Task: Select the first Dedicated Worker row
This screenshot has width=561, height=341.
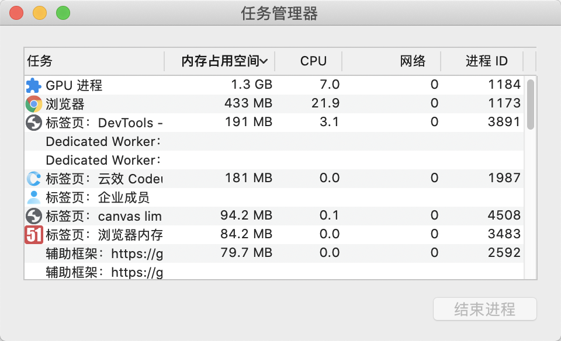Action: click(x=274, y=141)
